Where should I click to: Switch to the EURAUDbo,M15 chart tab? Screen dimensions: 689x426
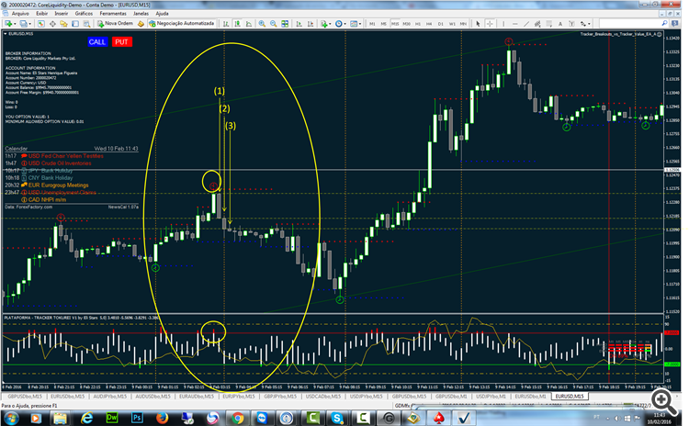196,396
